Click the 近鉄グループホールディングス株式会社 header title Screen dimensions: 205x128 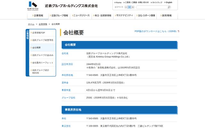(x=71, y=6)
